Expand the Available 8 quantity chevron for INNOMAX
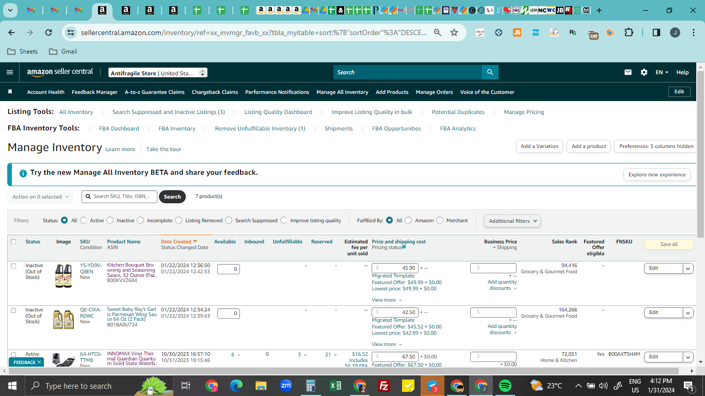 [x=238, y=355]
